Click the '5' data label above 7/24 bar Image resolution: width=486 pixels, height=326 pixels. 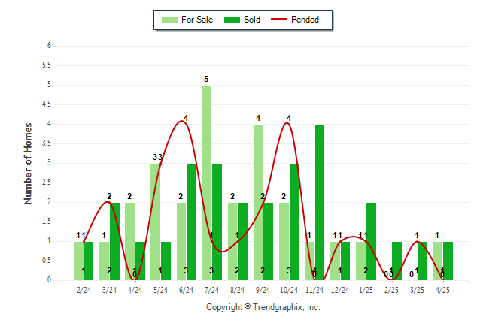(x=206, y=80)
